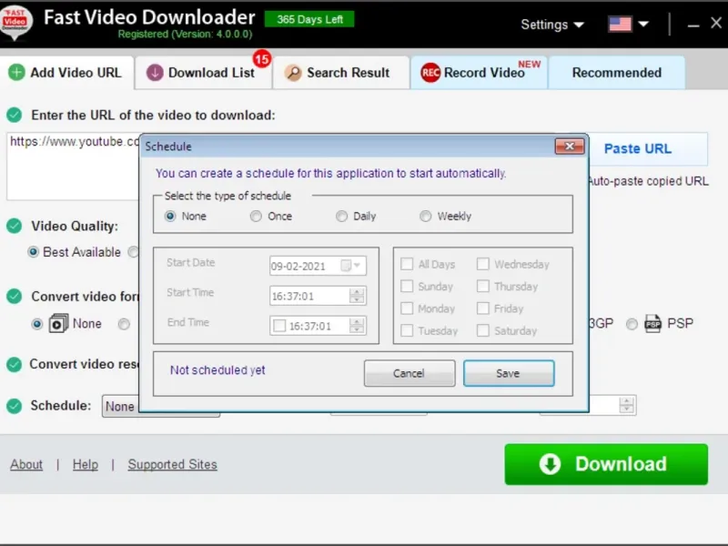This screenshot has width=728, height=546.
Task: Click the Search Result magnifier icon
Action: coord(293,73)
